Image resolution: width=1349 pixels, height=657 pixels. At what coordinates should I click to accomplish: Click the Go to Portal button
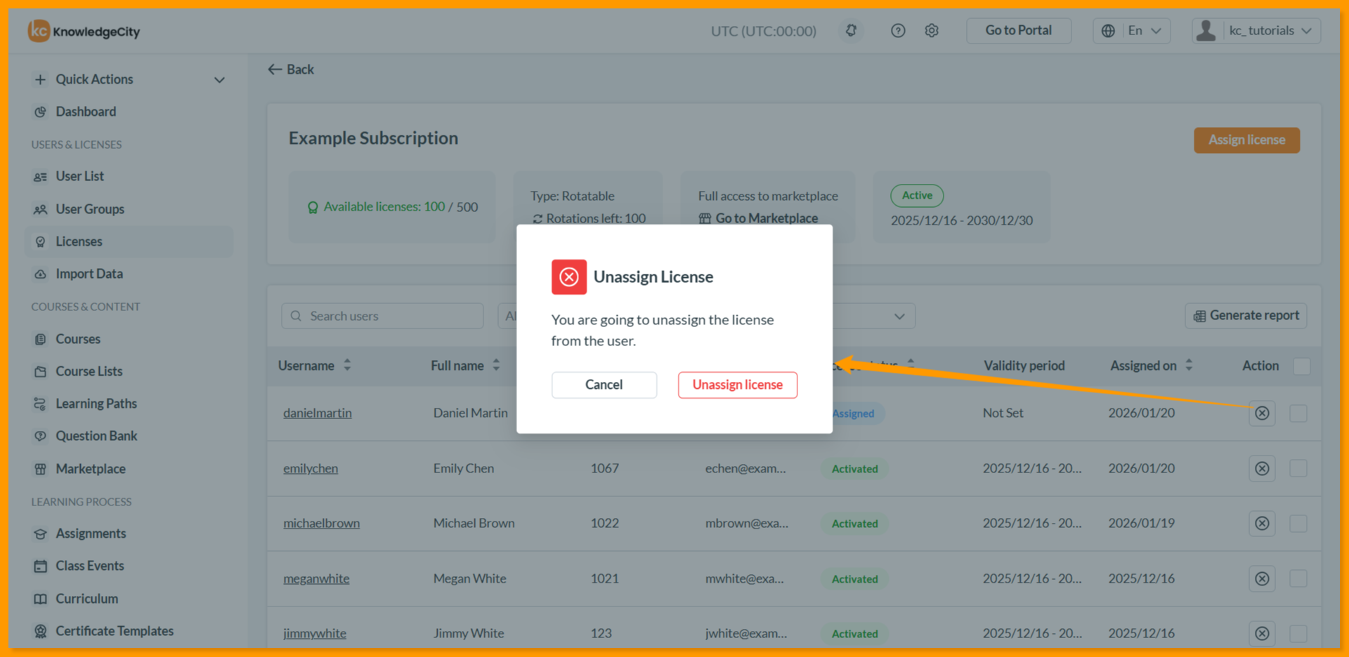tap(1018, 30)
